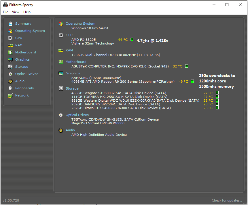Click the Graphics heading link in summary

tap(73, 73)
